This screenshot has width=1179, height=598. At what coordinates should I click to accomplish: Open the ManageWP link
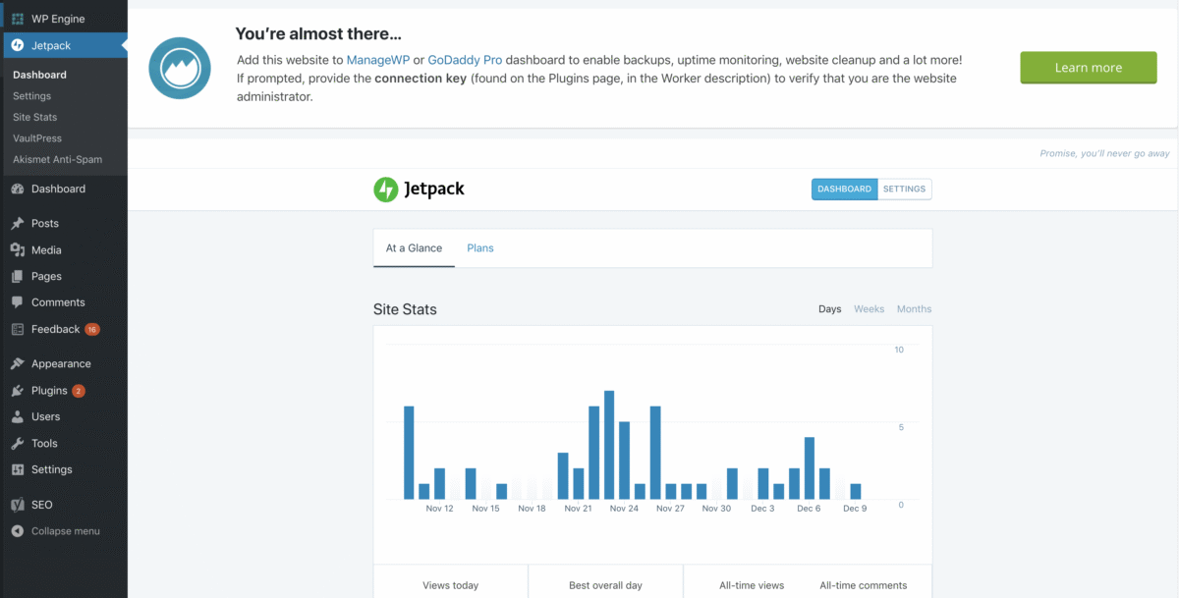(x=377, y=60)
